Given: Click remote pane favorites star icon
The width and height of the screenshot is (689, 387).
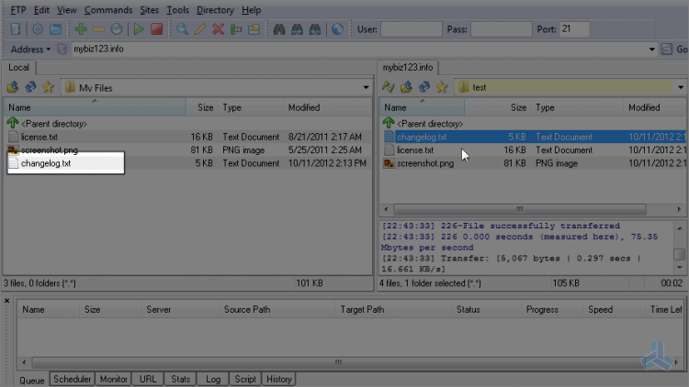Looking at the screenshot, I should pos(442,87).
